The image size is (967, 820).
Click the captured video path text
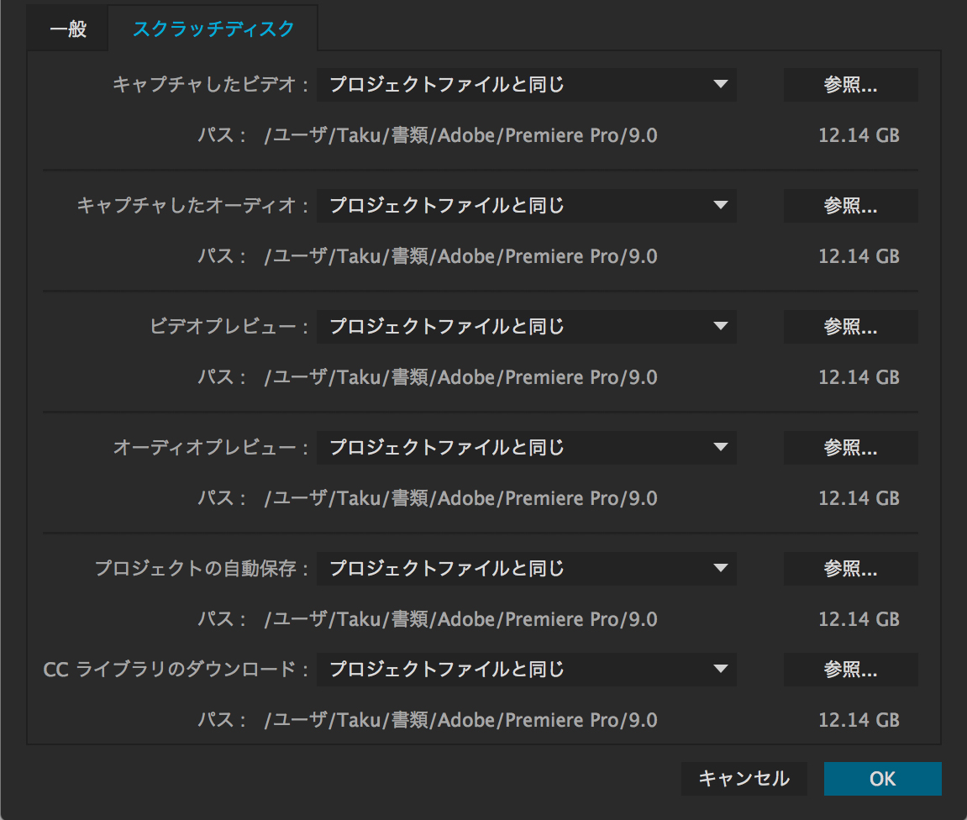click(x=460, y=135)
